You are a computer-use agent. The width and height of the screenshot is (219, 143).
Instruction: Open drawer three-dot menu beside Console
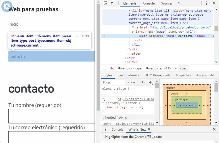coord(106,129)
